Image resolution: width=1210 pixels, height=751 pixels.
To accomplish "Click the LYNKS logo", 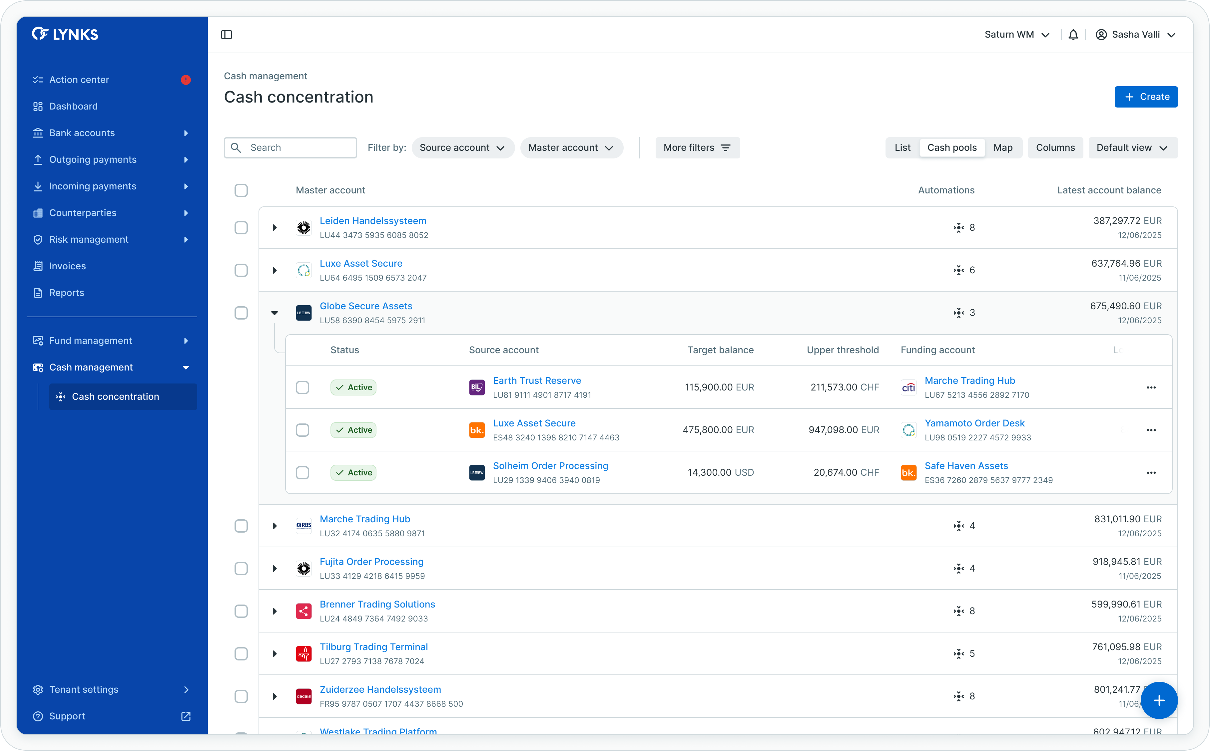I will coord(65,34).
